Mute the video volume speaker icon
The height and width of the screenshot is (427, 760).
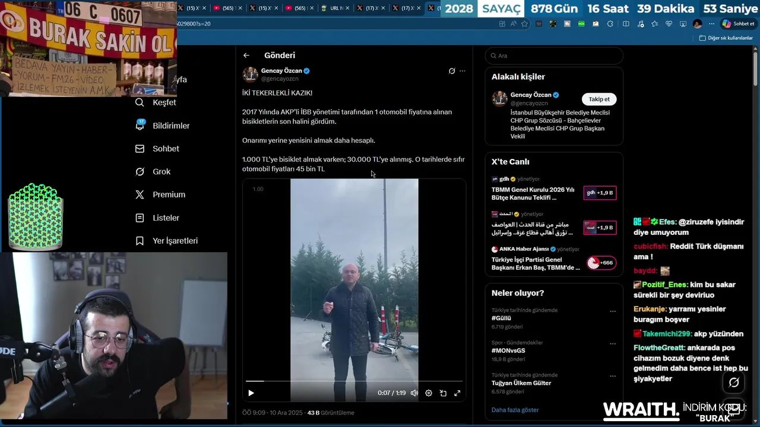point(414,393)
